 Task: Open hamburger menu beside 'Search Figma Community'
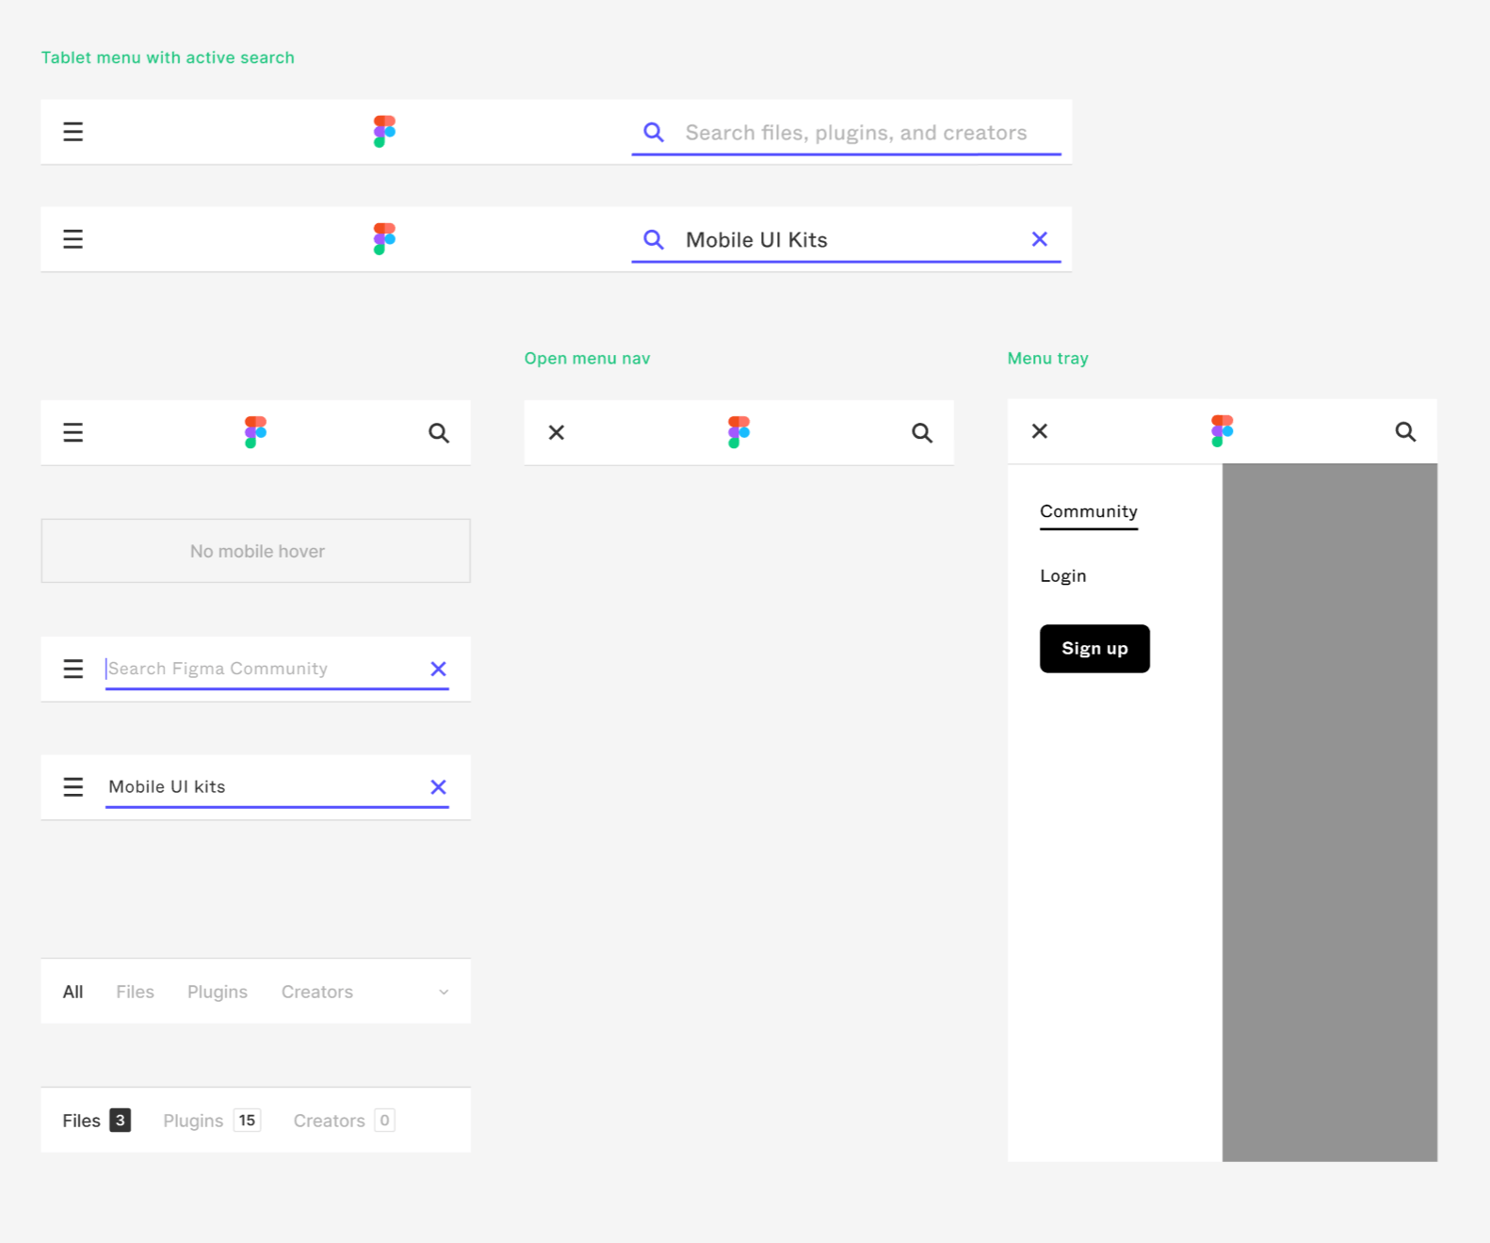pos(73,669)
